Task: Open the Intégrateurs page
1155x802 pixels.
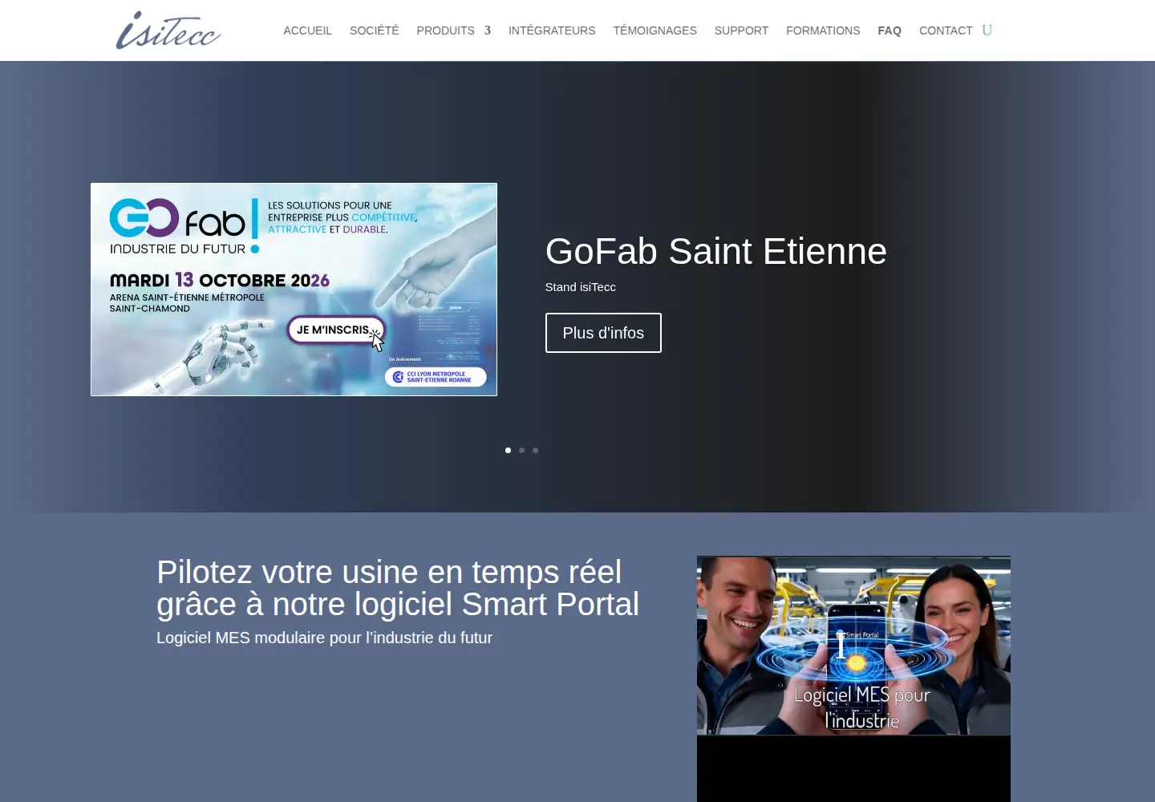Action: pyautogui.click(x=552, y=30)
